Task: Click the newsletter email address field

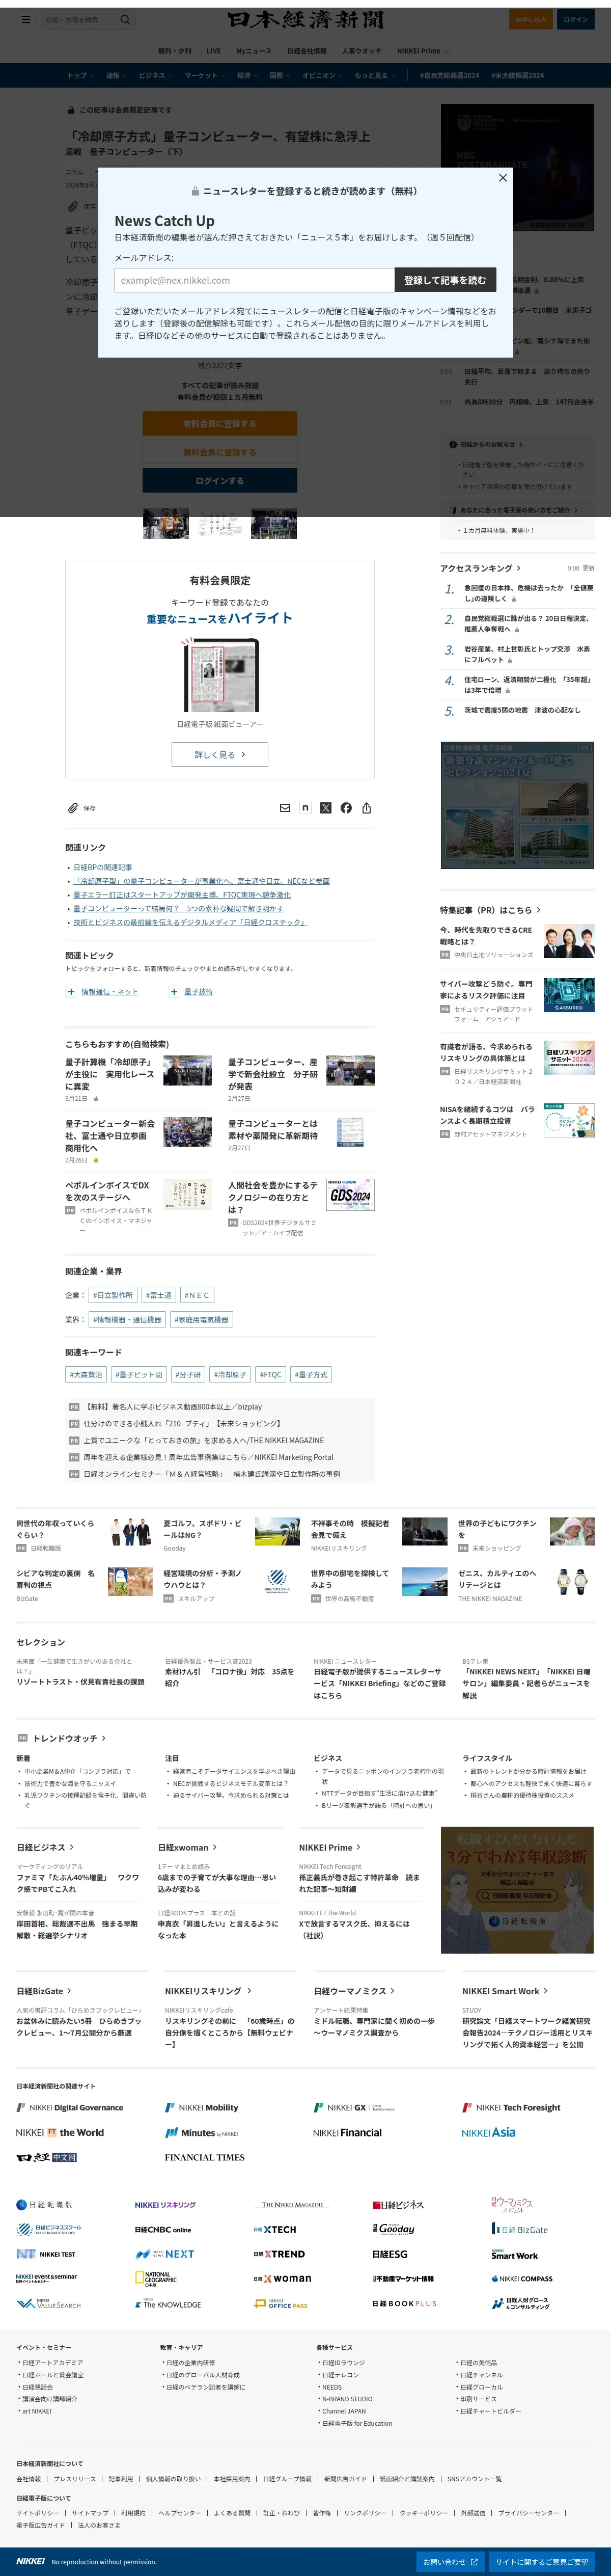Action: (254, 280)
